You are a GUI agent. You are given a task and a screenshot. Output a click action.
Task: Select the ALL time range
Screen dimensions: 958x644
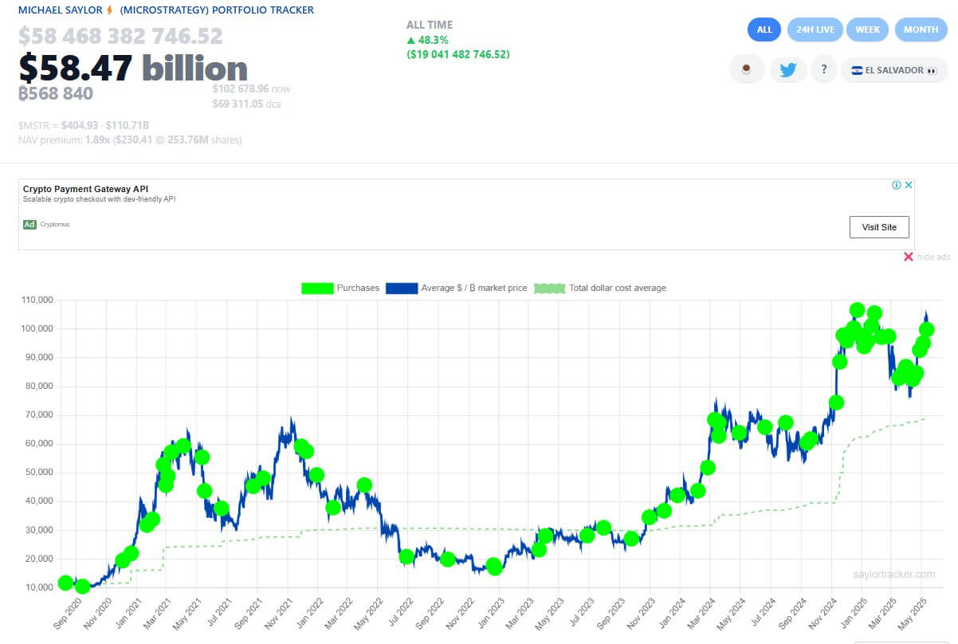click(764, 29)
